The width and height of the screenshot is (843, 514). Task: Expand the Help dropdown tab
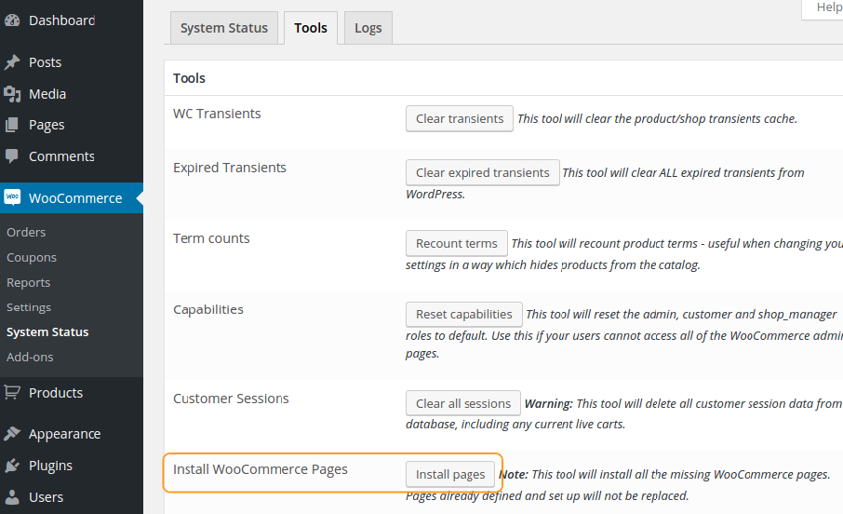[828, 7]
